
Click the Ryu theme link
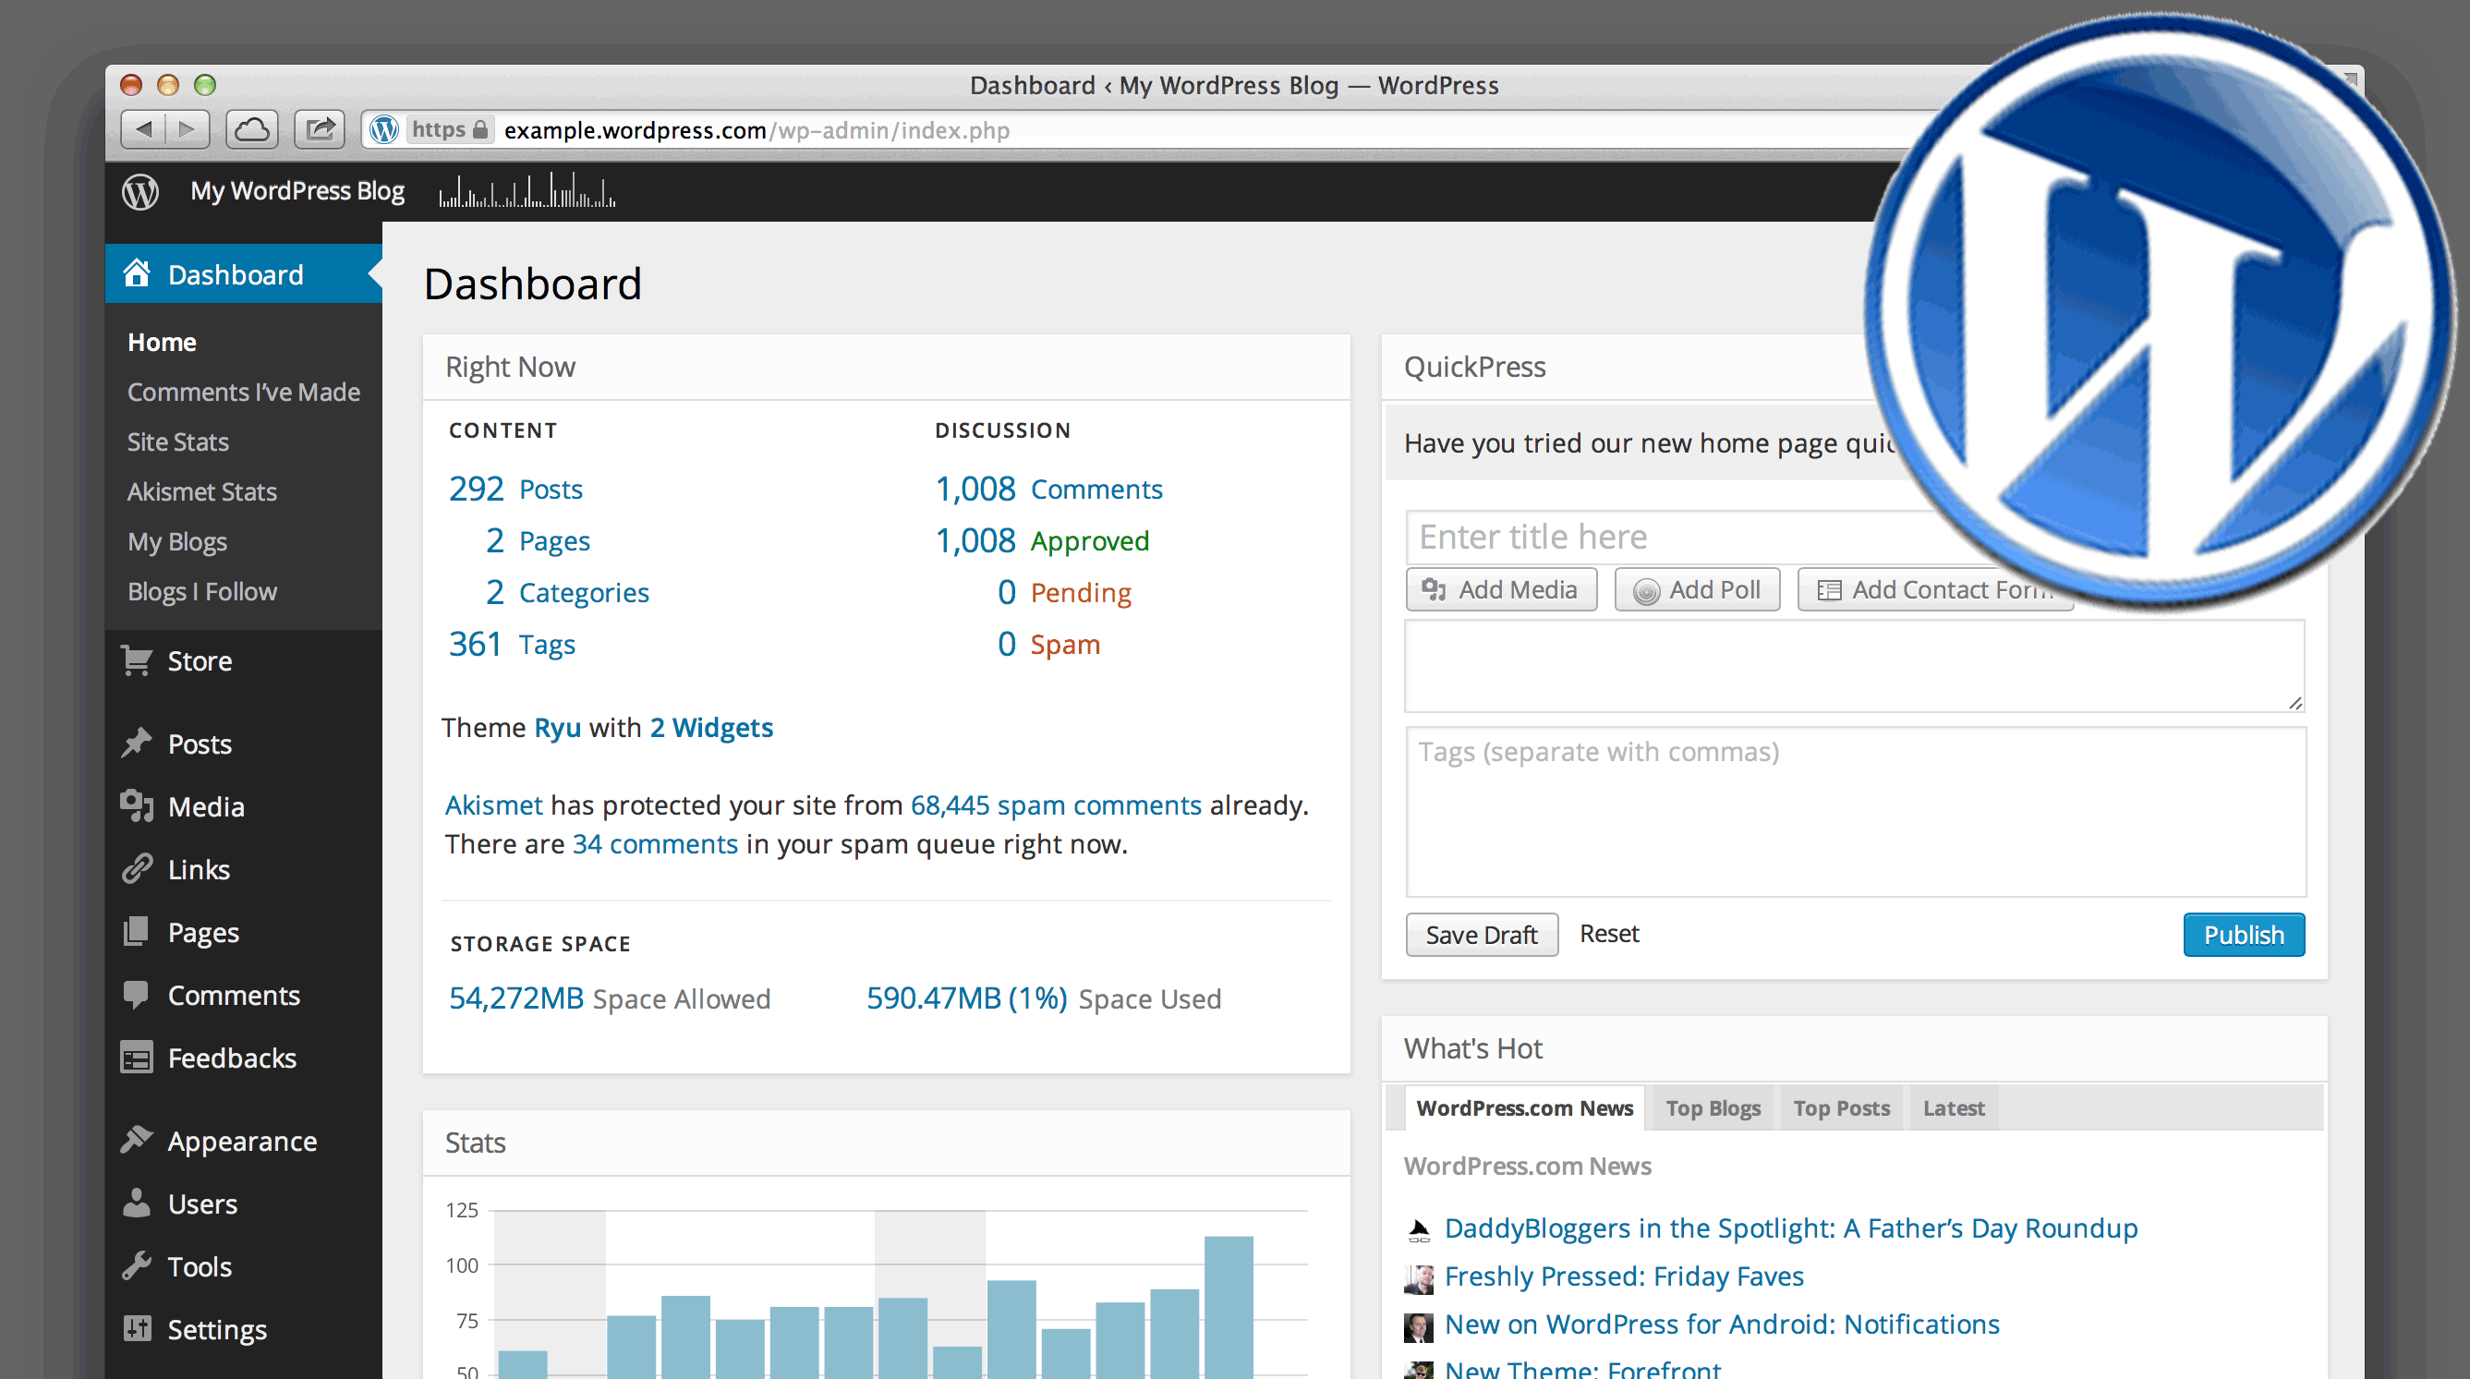click(557, 727)
